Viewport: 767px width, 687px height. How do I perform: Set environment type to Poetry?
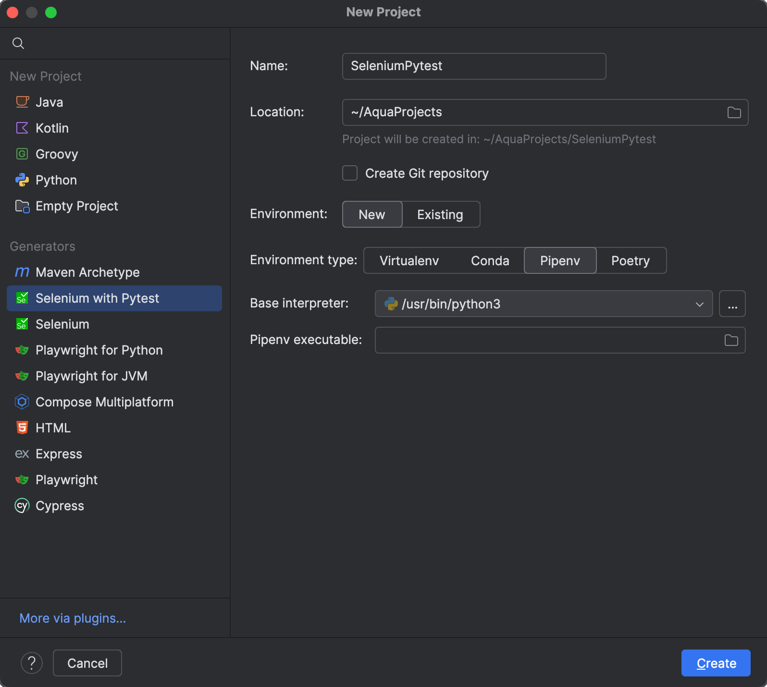pyautogui.click(x=630, y=261)
